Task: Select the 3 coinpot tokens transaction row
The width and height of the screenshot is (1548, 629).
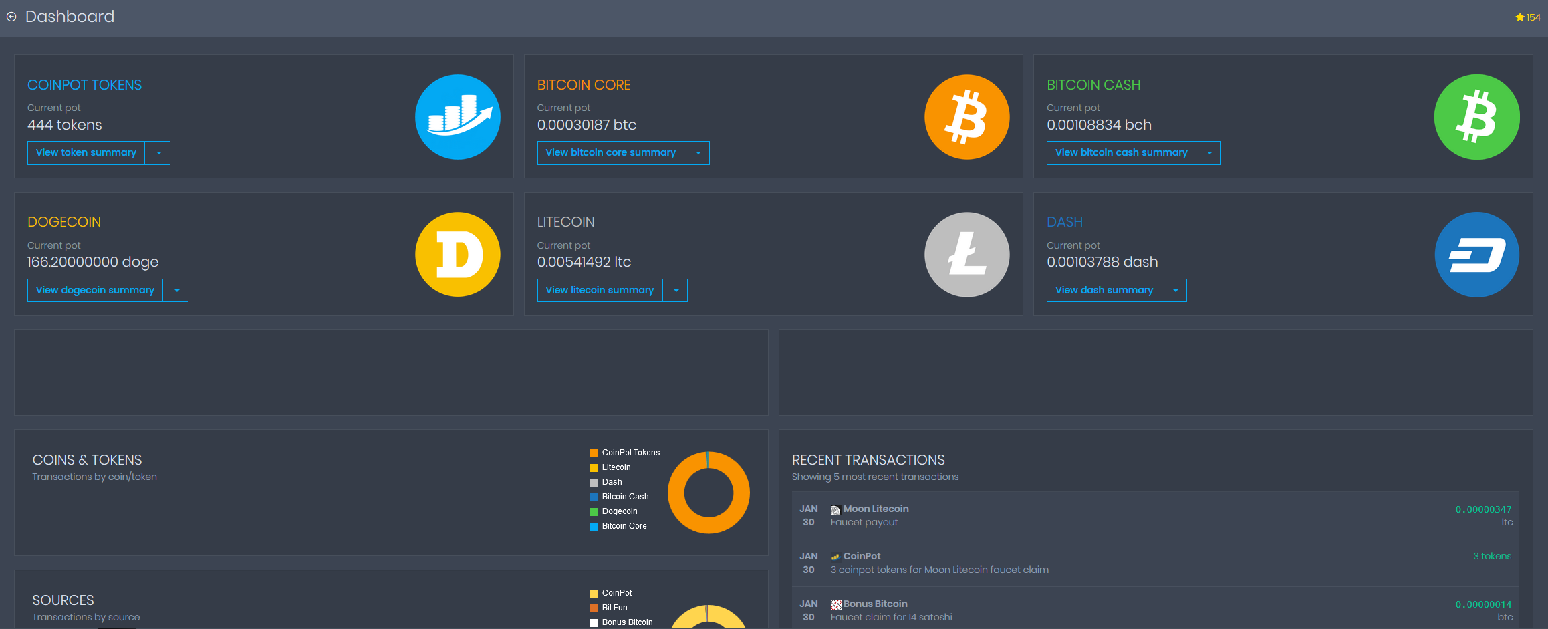Action: 1155,563
